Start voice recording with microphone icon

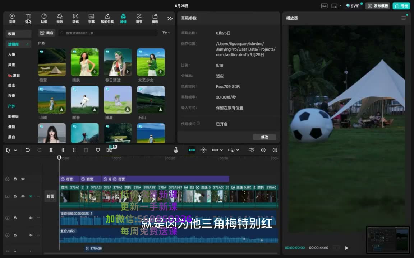tap(176, 150)
